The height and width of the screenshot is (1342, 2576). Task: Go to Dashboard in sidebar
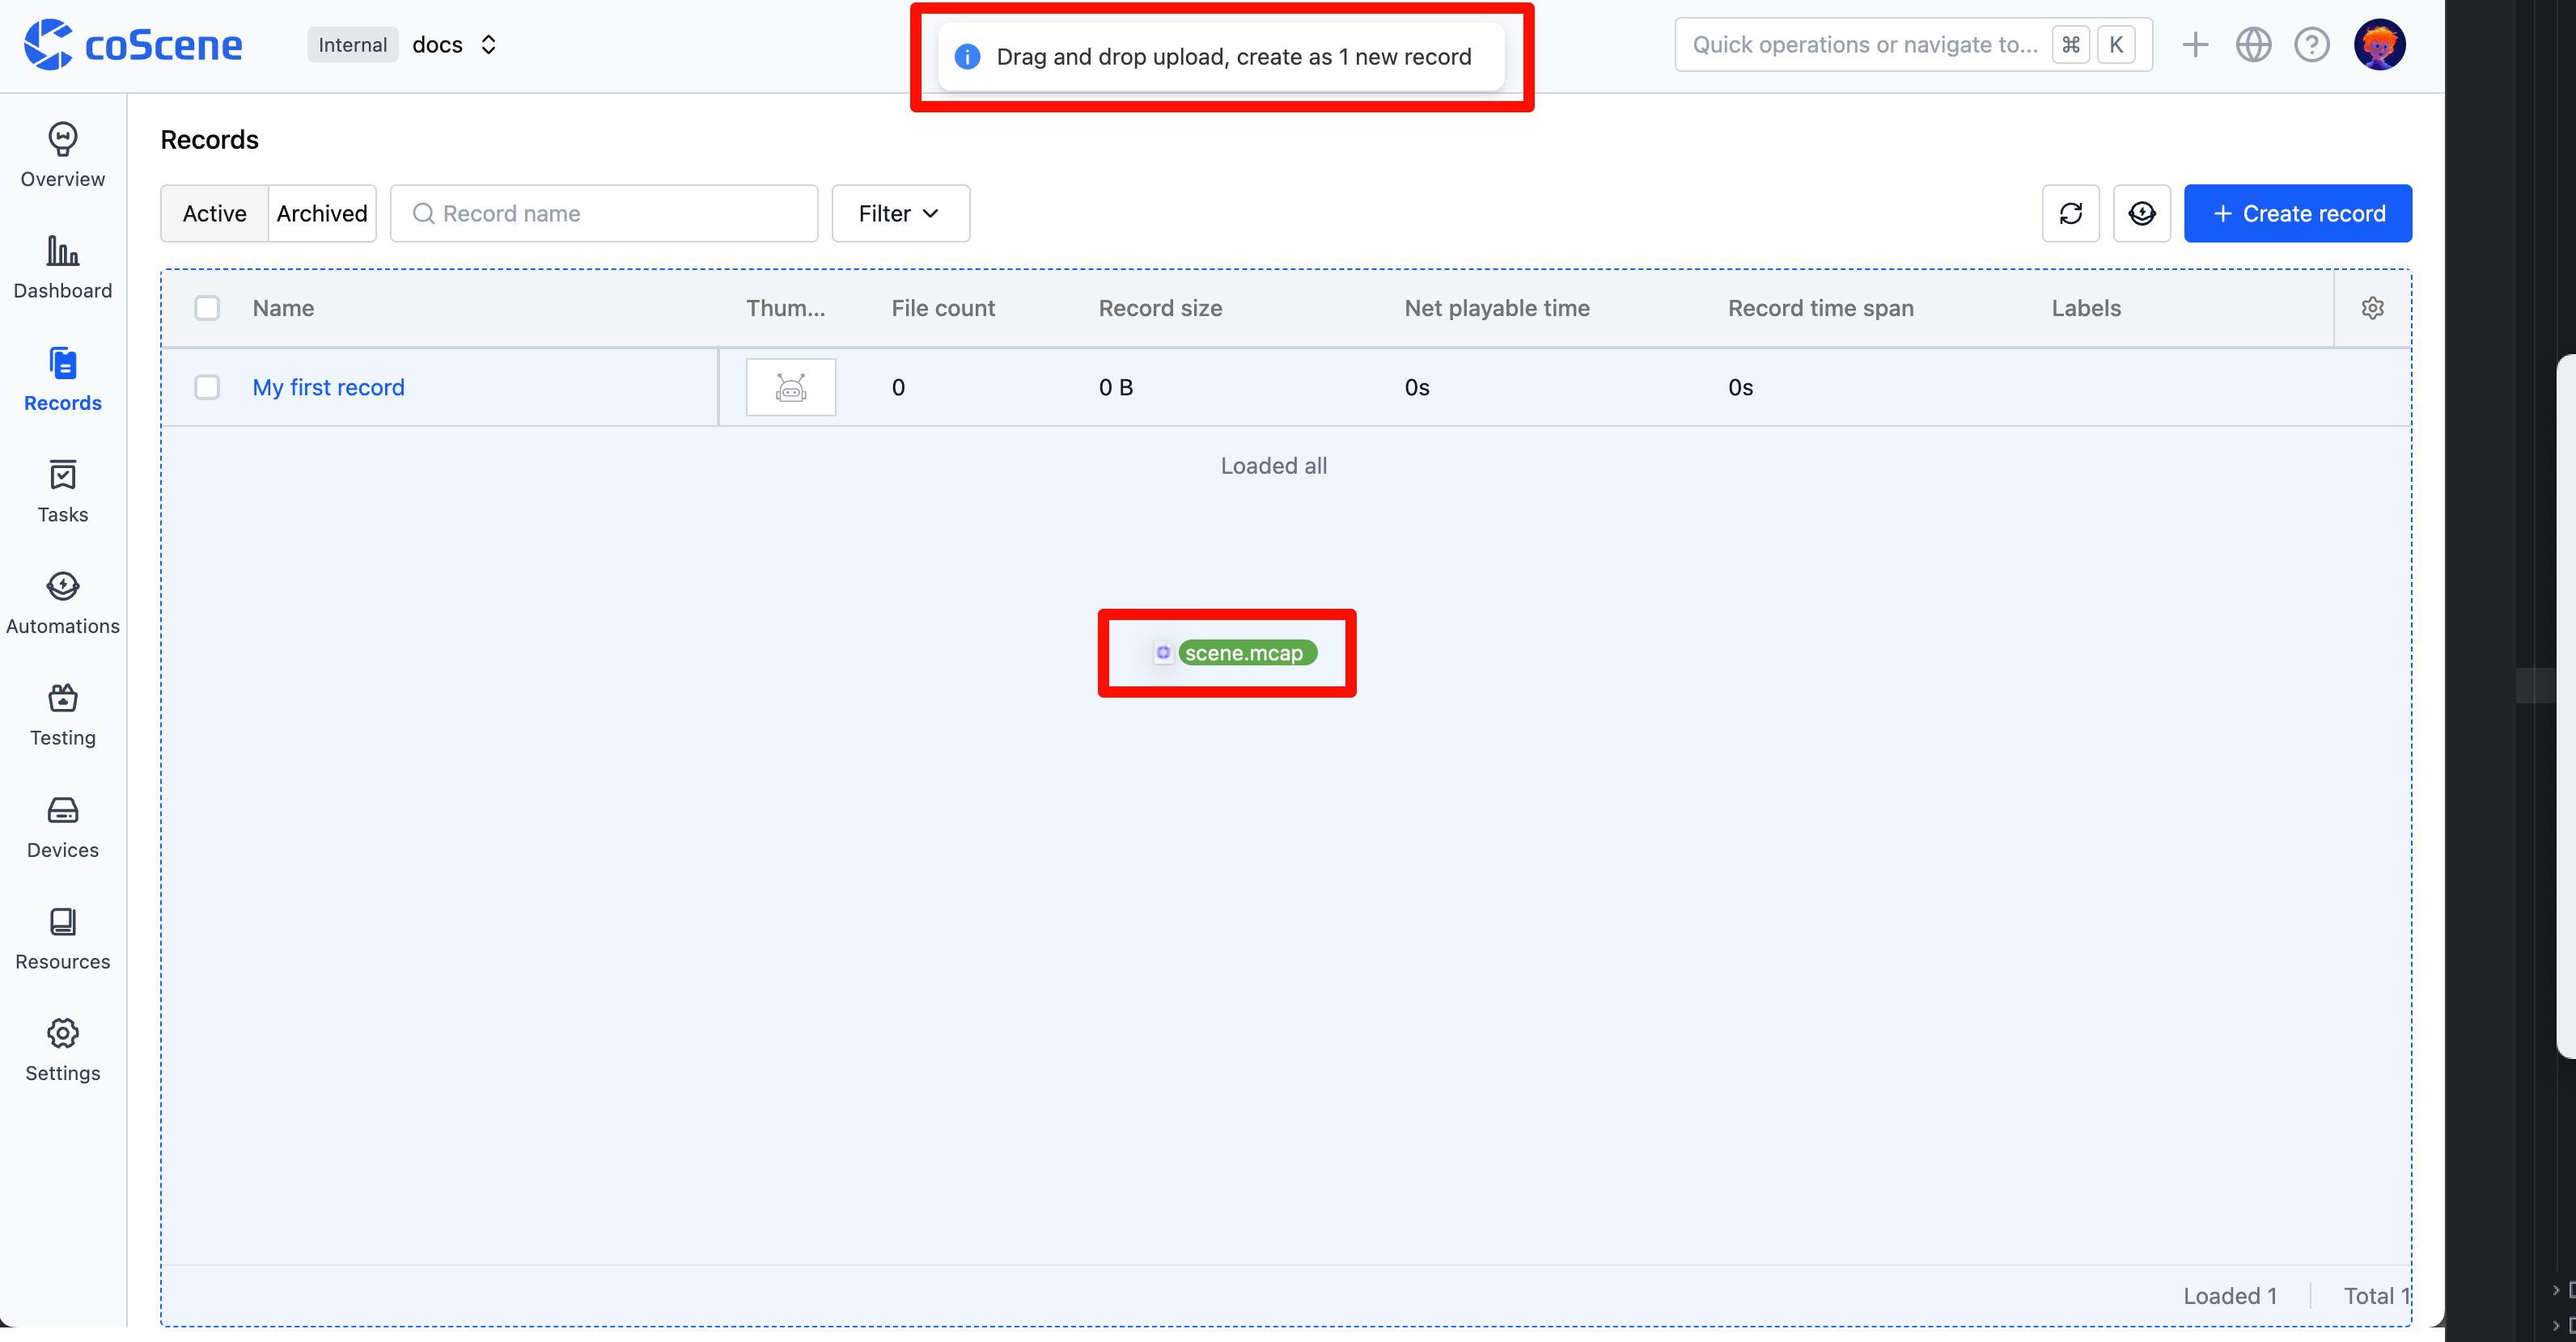62,267
